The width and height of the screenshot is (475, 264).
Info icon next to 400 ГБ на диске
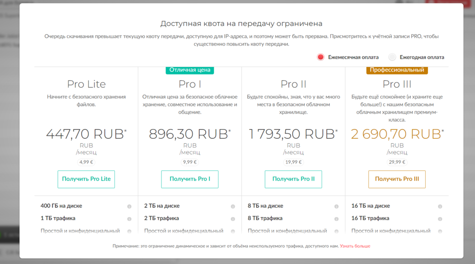129,207
